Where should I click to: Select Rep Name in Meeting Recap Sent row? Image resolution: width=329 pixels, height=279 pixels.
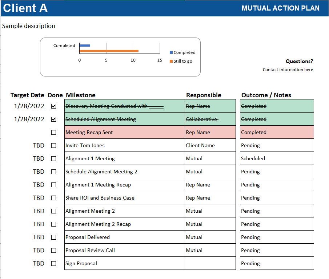pyautogui.click(x=210, y=132)
